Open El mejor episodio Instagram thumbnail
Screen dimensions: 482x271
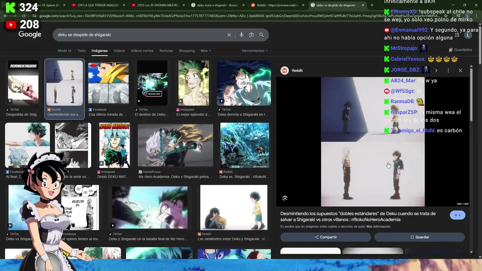tap(194, 83)
